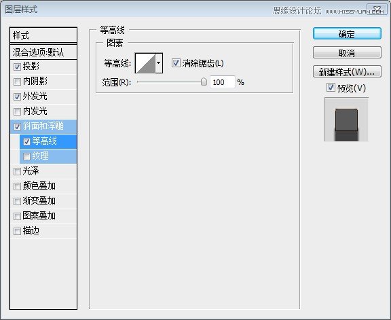Select the 外发光 style entry label
The image size is (391, 320).
(x=35, y=96)
